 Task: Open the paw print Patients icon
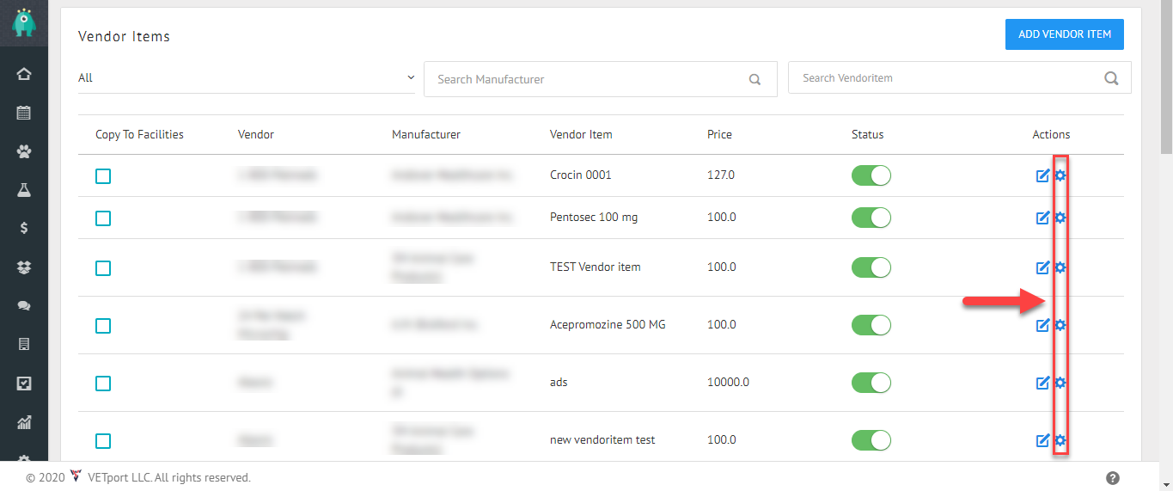click(x=24, y=151)
